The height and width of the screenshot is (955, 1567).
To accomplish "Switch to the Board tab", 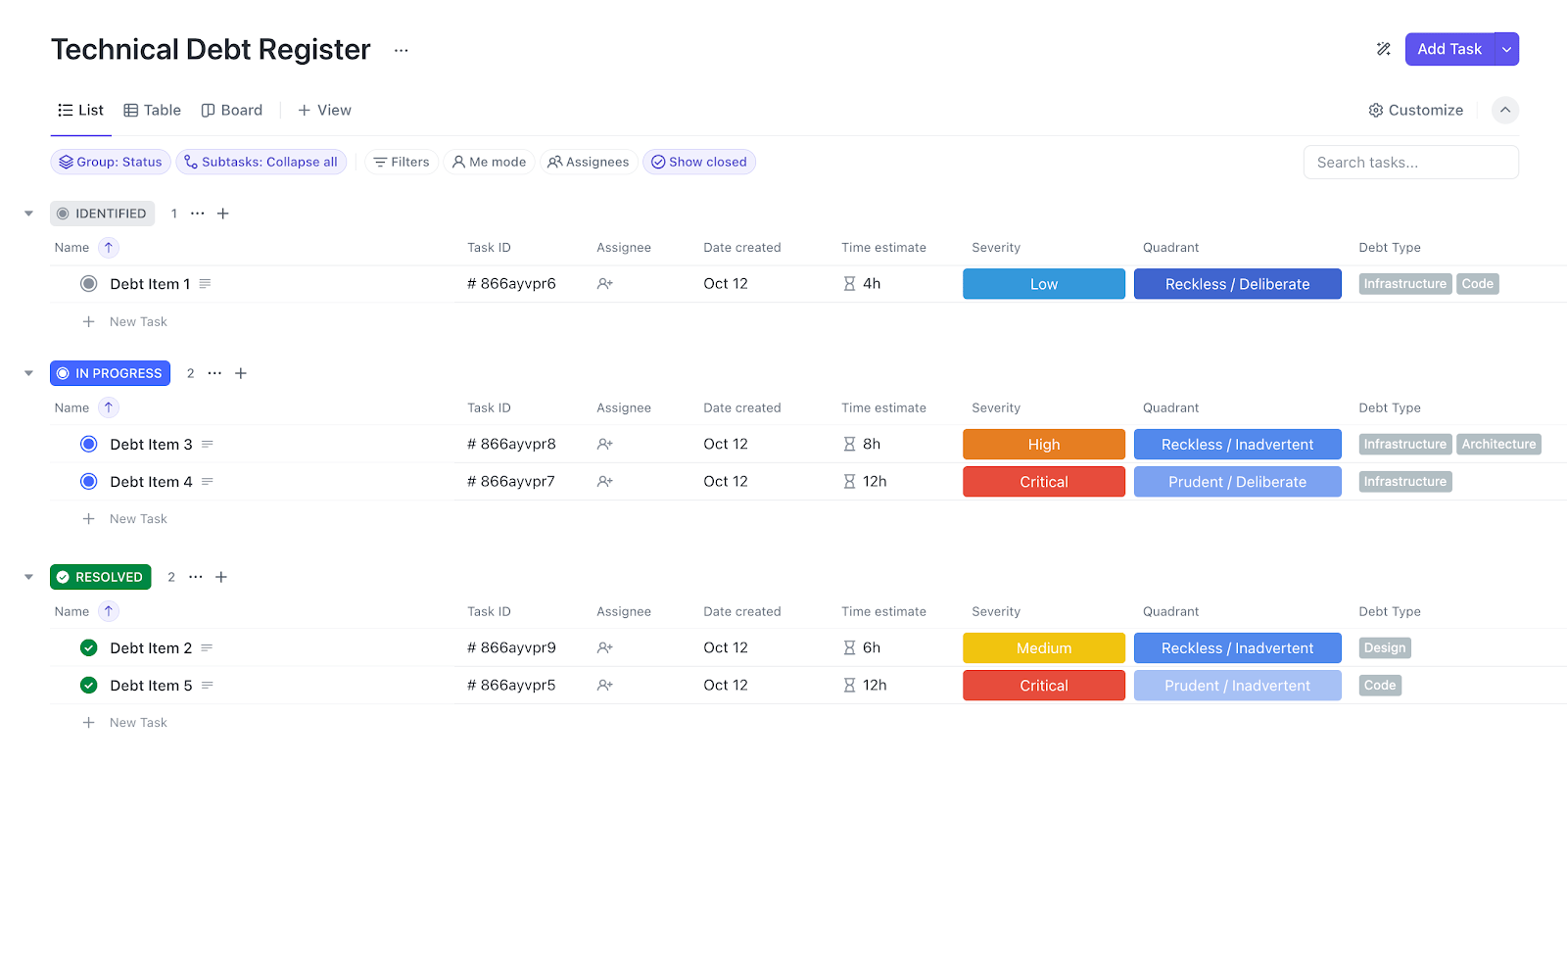I will coord(231,110).
